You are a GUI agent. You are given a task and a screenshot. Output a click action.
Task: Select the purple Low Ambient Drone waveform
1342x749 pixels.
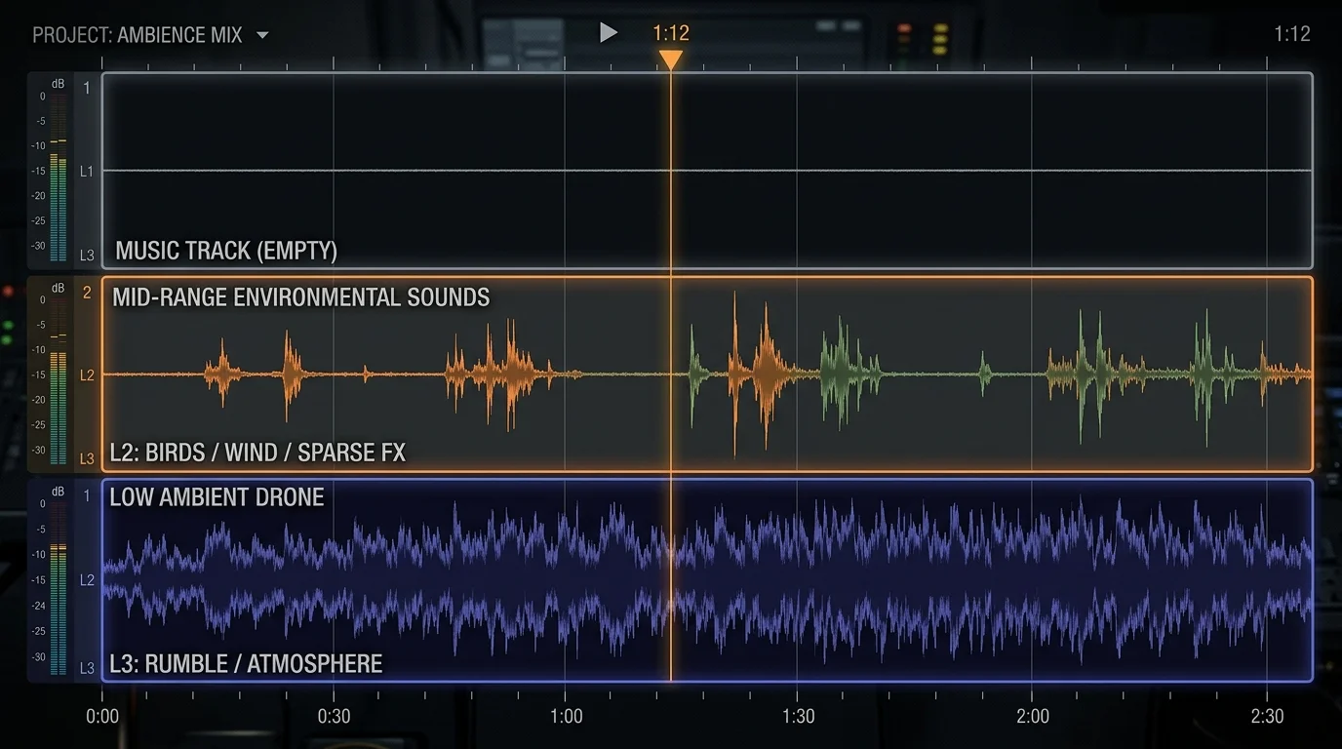tap(707, 581)
